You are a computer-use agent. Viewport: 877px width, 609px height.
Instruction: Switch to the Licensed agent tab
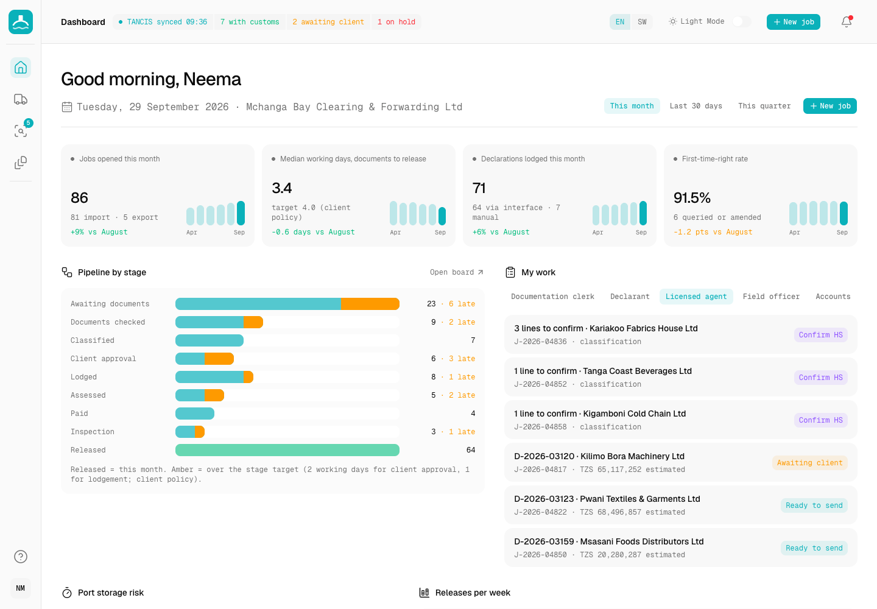pos(696,297)
